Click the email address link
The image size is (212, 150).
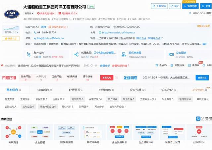coord(49,38)
